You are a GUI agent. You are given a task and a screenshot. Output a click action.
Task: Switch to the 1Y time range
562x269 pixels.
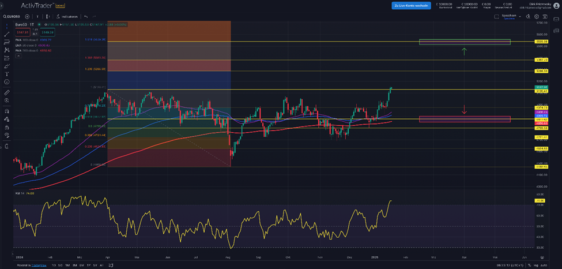click(88, 265)
